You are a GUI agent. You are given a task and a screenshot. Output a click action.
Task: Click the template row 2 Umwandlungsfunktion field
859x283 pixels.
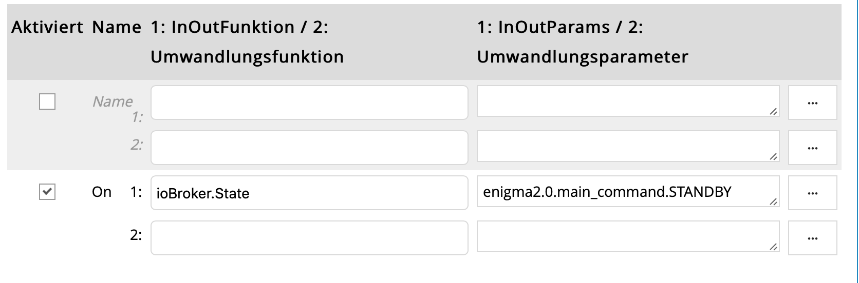(309, 148)
